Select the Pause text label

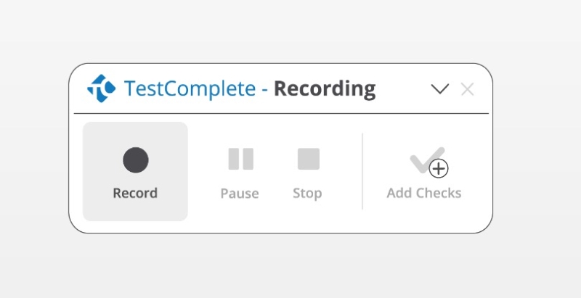(240, 193)
